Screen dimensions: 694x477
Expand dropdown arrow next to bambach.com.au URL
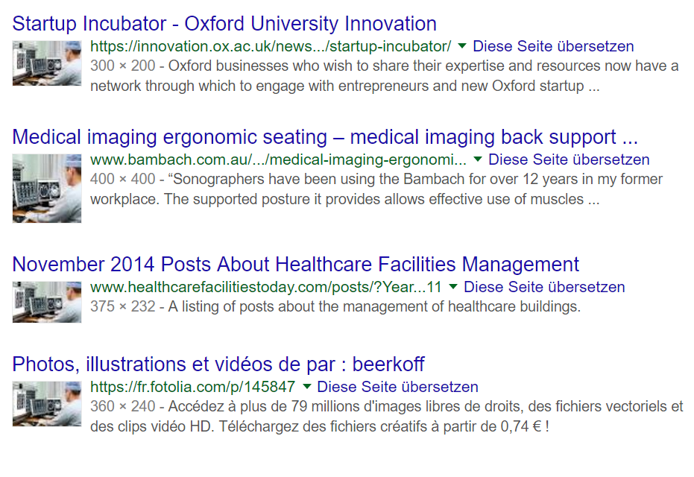point(478,159)
